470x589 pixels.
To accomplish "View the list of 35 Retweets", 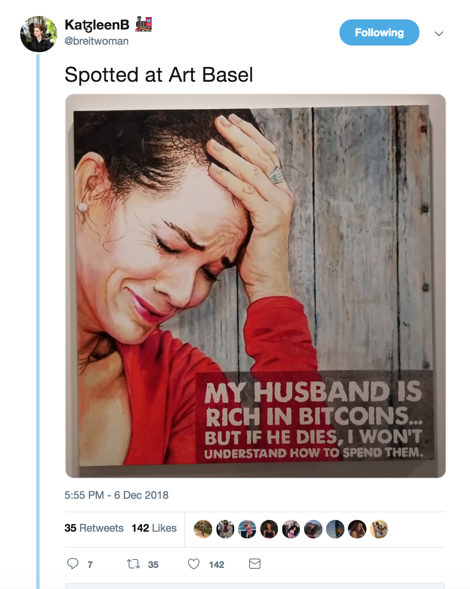I will 94,528.
